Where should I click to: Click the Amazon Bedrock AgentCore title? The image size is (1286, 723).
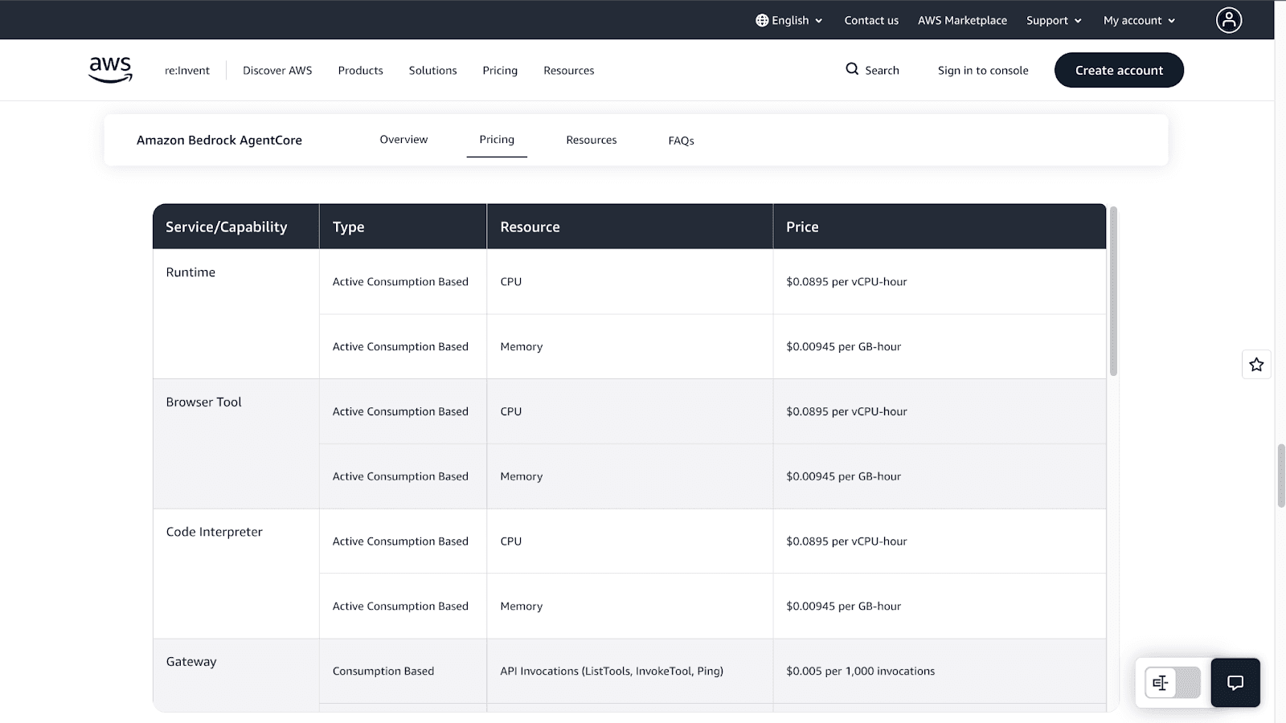219,140
